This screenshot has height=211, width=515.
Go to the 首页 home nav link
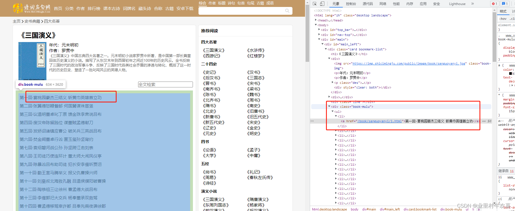(x=58, y=8)
